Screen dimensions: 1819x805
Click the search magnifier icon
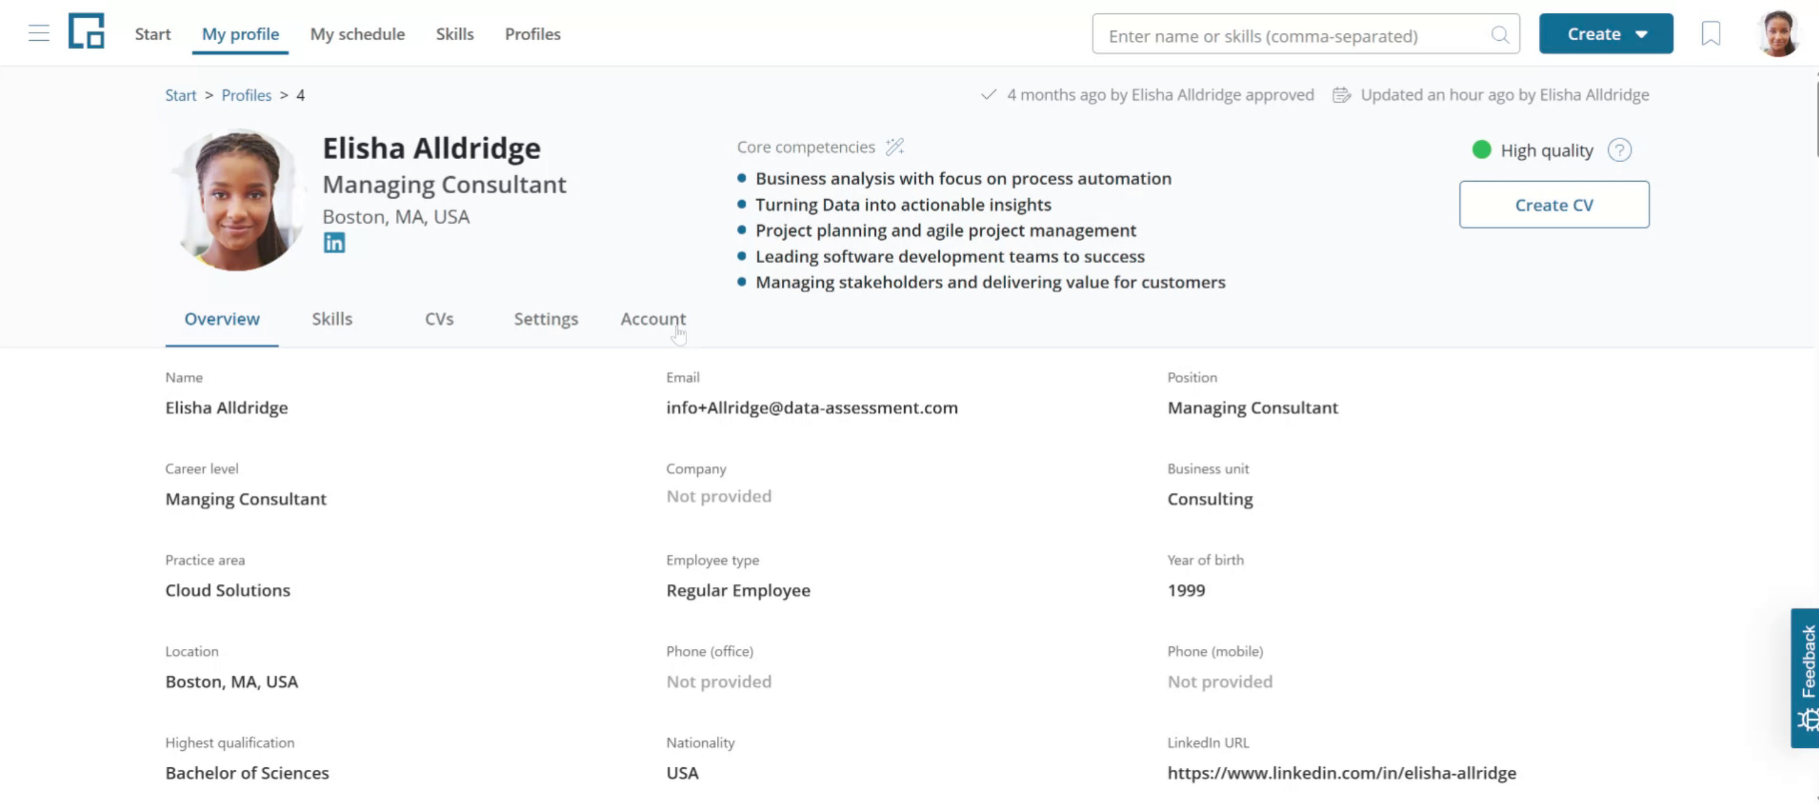click(x=1500, y=35)
